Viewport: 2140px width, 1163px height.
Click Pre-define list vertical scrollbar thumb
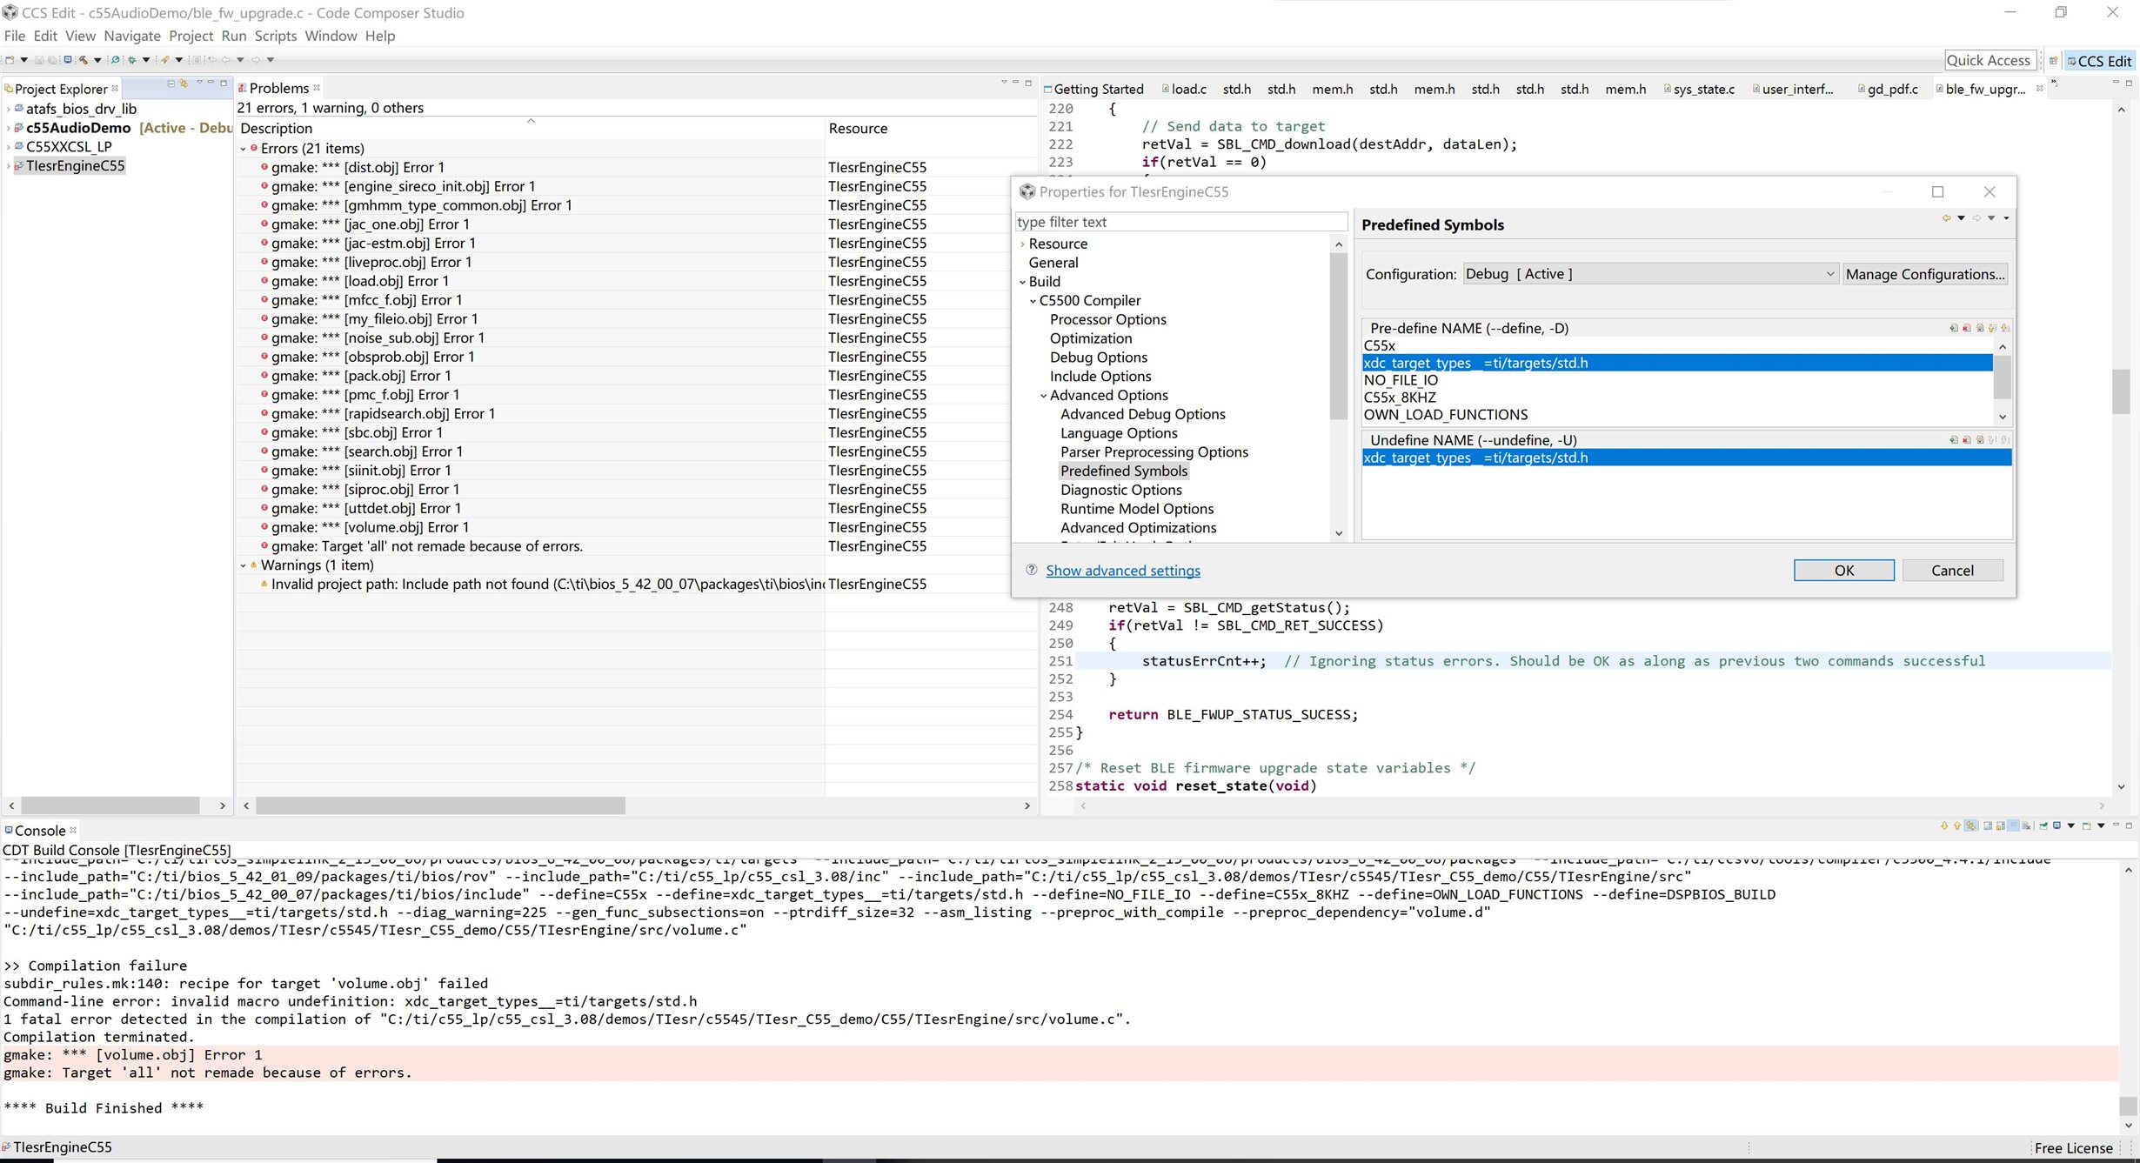pos(2002,378)
